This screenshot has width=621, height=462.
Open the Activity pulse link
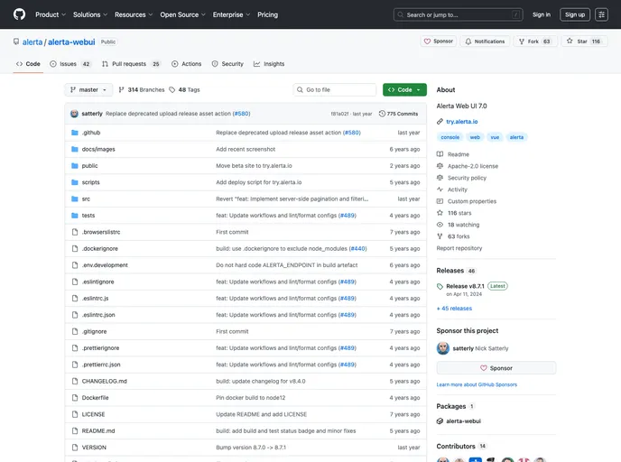[452, 189]
